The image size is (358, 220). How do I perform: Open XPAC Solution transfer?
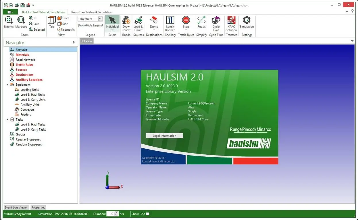coord(231,24)
